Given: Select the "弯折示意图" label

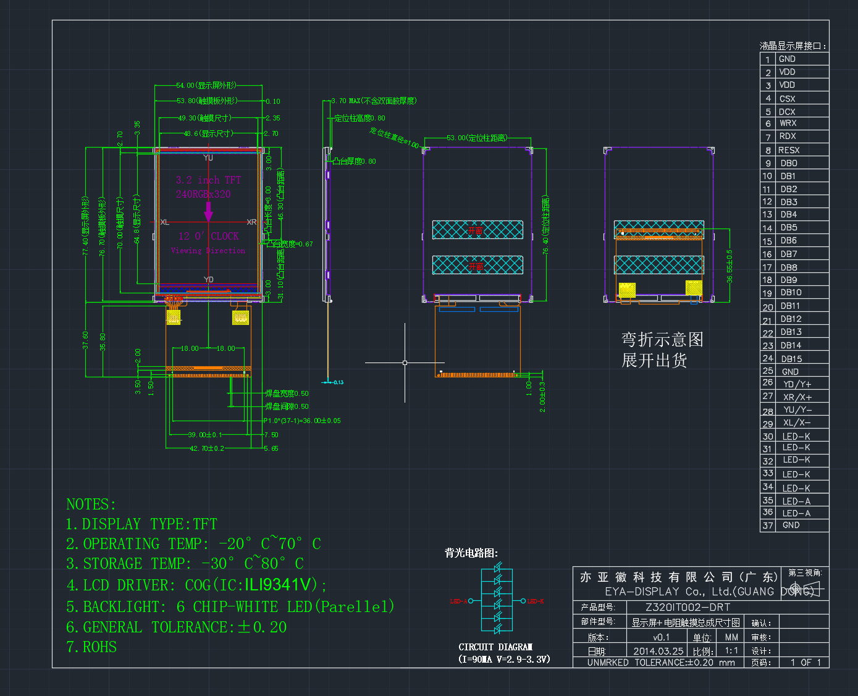Looking at the screenshot, I should click(662, 340).
